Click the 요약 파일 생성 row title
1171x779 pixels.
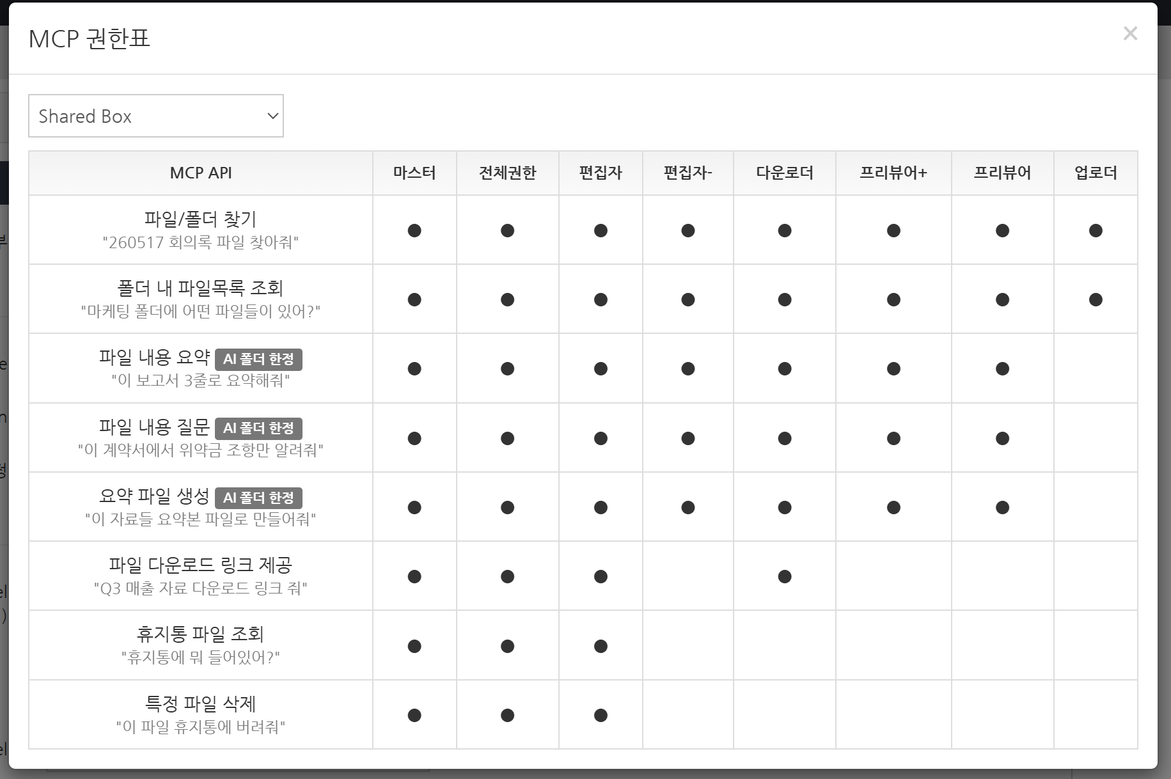click(154, 496)
